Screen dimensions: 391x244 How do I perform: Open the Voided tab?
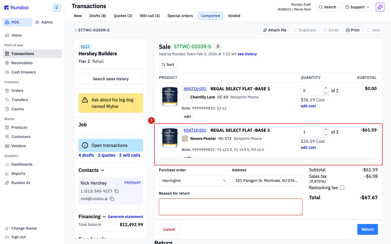234,16
